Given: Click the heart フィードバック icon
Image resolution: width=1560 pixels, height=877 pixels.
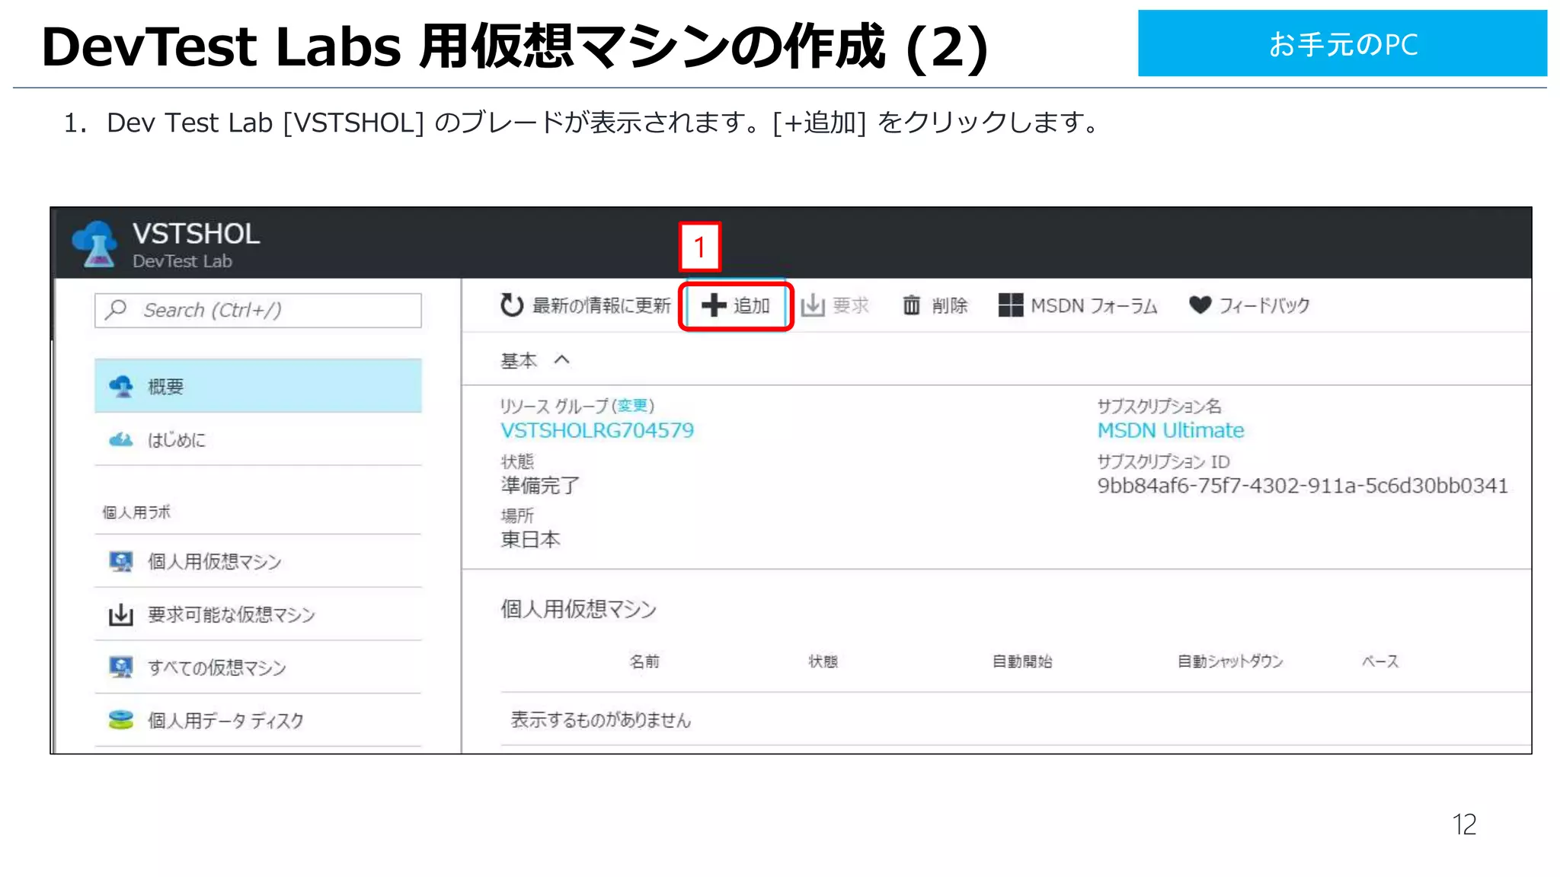Looking at the screenshot, I should point(1200,305).
